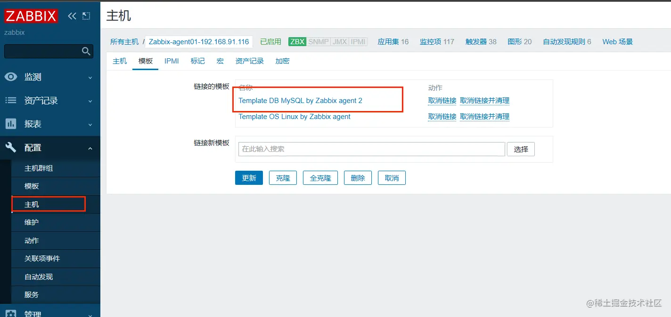Viewport: 671px width, 317px height.
Task: Click the JMX availability badge
Action: 340,42
